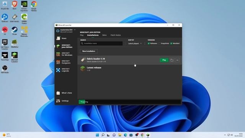Open Task View from the taskbar

point(108,135)
